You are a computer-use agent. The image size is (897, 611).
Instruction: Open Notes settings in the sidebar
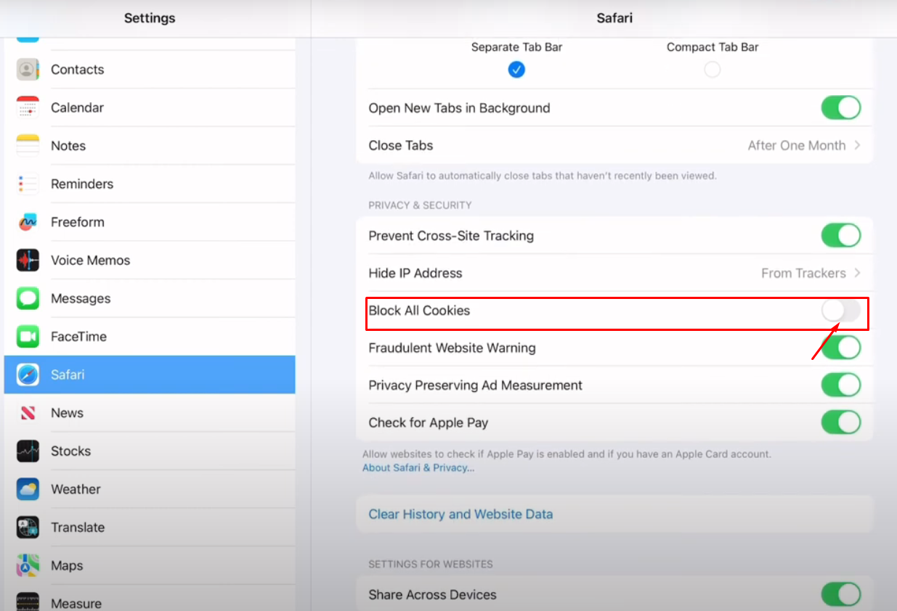tap(150, 146)
